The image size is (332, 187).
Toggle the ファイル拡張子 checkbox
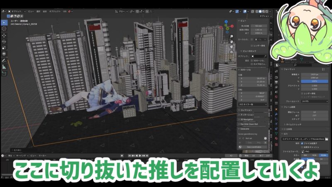(302, 143)
